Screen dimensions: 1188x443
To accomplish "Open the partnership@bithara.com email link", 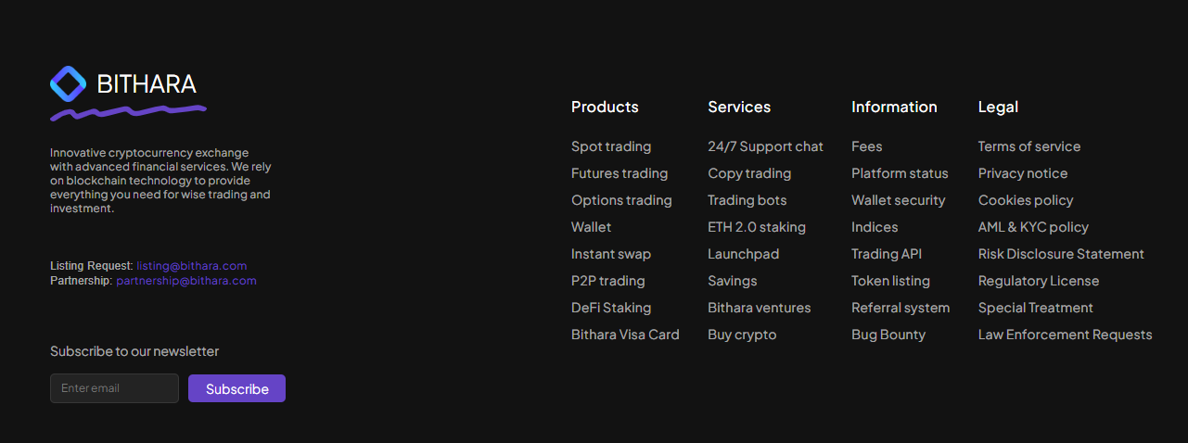I will tap(185, 281).
